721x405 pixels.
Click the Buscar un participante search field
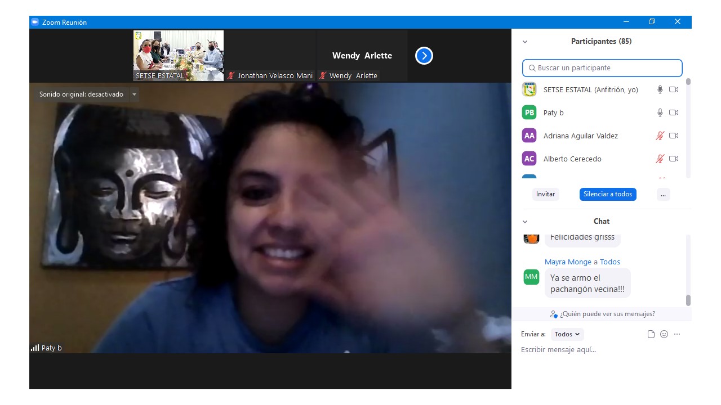(602, 68)
